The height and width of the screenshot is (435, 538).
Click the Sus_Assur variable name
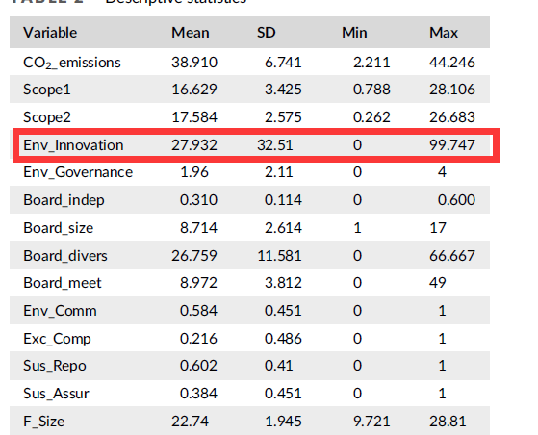[x=56, y=394]
